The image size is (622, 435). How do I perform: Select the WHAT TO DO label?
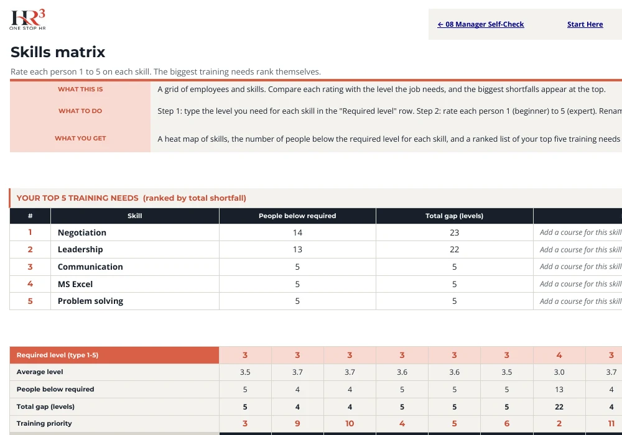click(80, 111)
